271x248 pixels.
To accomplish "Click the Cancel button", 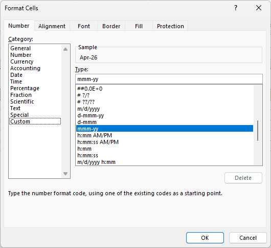I will coord(248,238).
